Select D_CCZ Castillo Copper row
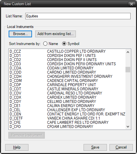This screenshot has width=137, height=154. click(x=67, y=51)
